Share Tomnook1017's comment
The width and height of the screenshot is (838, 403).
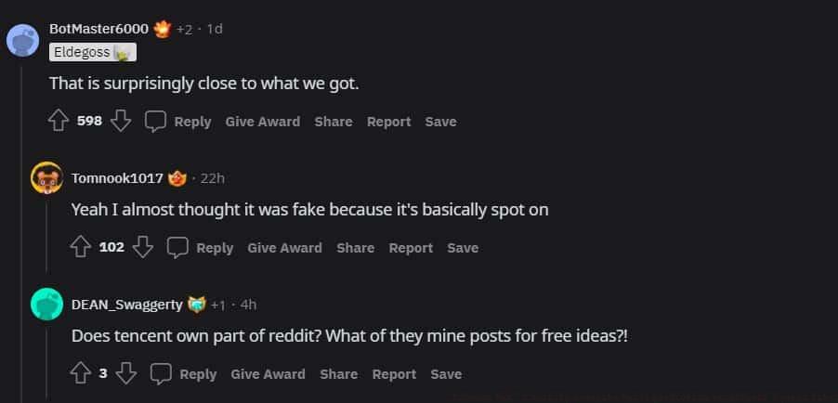tap(355, 248)
